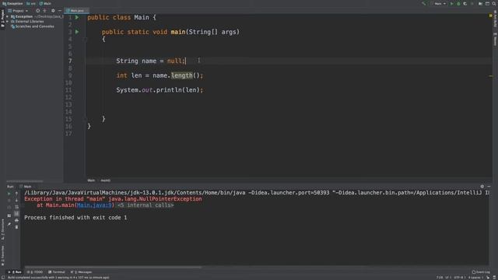The width and height of the screenshot is (498, 280).
Task: Click the green Run button in top toolbar
Action: click(x=451, y=3)
